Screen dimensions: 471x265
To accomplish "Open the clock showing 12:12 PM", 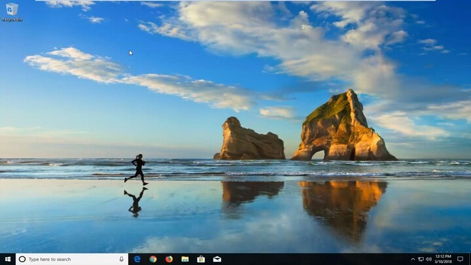I will (x=443, y=259).
